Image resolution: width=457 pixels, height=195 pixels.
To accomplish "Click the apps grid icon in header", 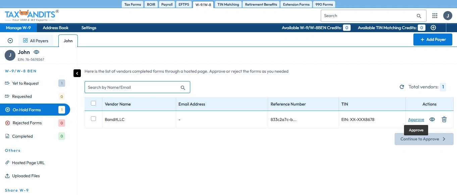I will [x=435, y=16].
